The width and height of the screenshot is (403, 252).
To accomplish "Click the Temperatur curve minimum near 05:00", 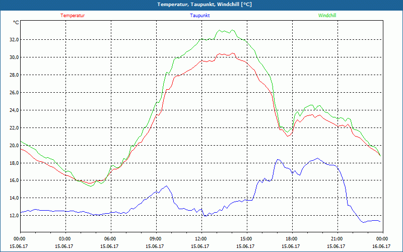I will tap(90, 183).
